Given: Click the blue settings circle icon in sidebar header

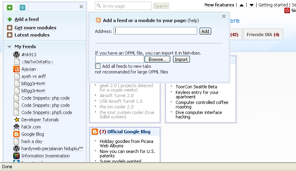Looking at the screenshot, I should pos(22,7).
